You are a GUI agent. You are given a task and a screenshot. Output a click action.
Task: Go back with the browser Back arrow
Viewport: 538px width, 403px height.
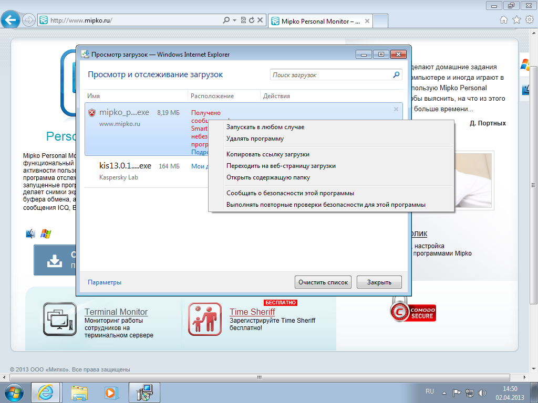pyautogui.click(x=11, y=20)
